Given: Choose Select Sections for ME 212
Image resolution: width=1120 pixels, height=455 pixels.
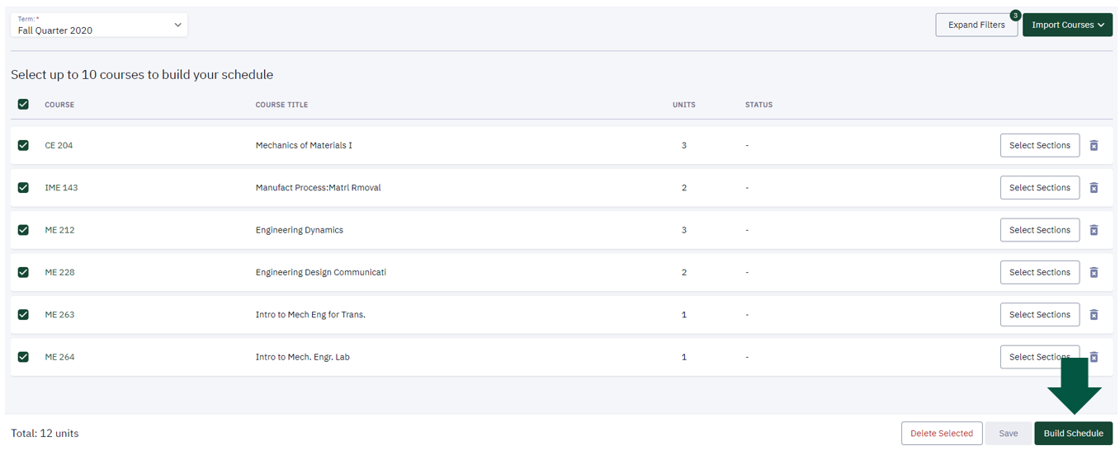Looking at the screenshot, I should coord(1039,230).
